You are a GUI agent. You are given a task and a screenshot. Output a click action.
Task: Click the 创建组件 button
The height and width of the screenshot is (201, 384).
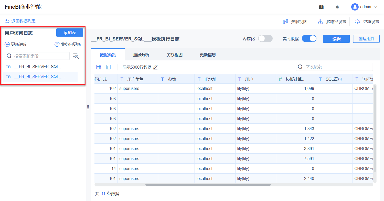366,39
